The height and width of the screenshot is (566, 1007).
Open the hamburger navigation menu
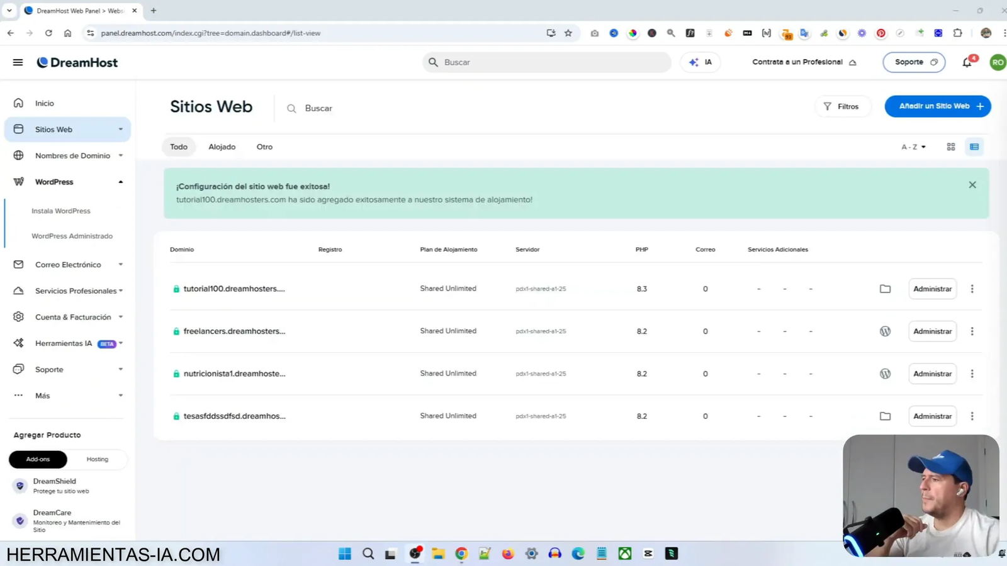pyautogui.click(x=18, y=62)
